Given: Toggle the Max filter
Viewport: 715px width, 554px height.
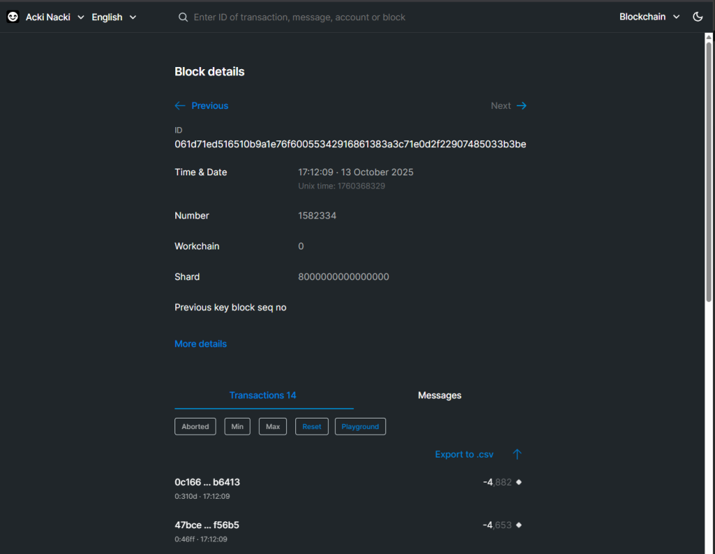Looking at the screenshot, I should point(272,426).
